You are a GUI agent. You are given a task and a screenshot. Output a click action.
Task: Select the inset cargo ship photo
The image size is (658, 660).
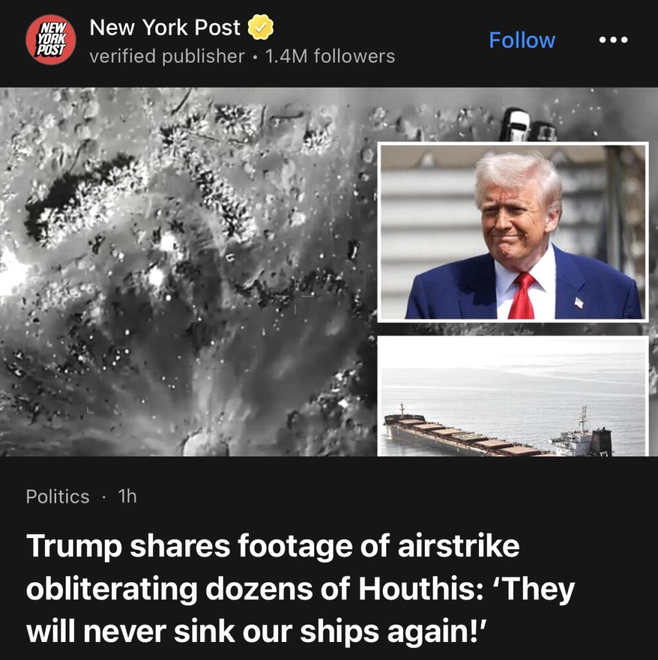click(x=512, y=396)
